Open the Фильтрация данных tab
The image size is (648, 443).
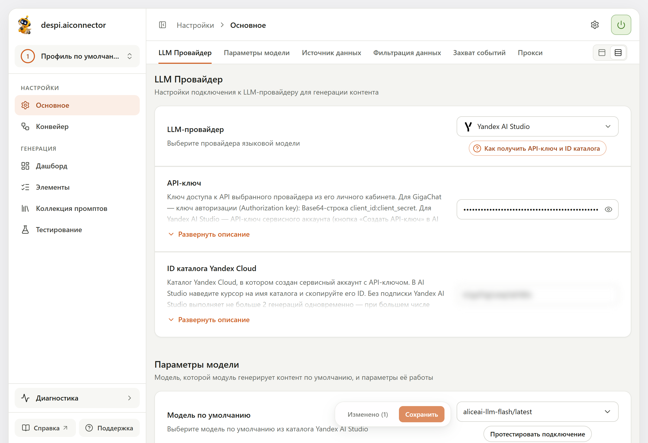(407, 53)
